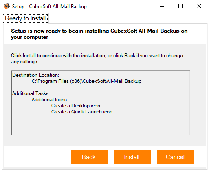The height and width of the screenshot is (171, 209).
Task: Close the Setup window with X
Action: (199, 6)
